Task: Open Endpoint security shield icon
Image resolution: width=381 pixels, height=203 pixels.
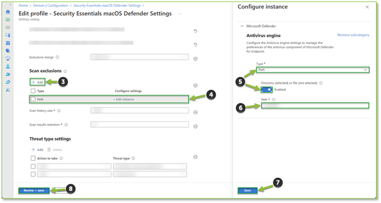Action: pos(8,51)
